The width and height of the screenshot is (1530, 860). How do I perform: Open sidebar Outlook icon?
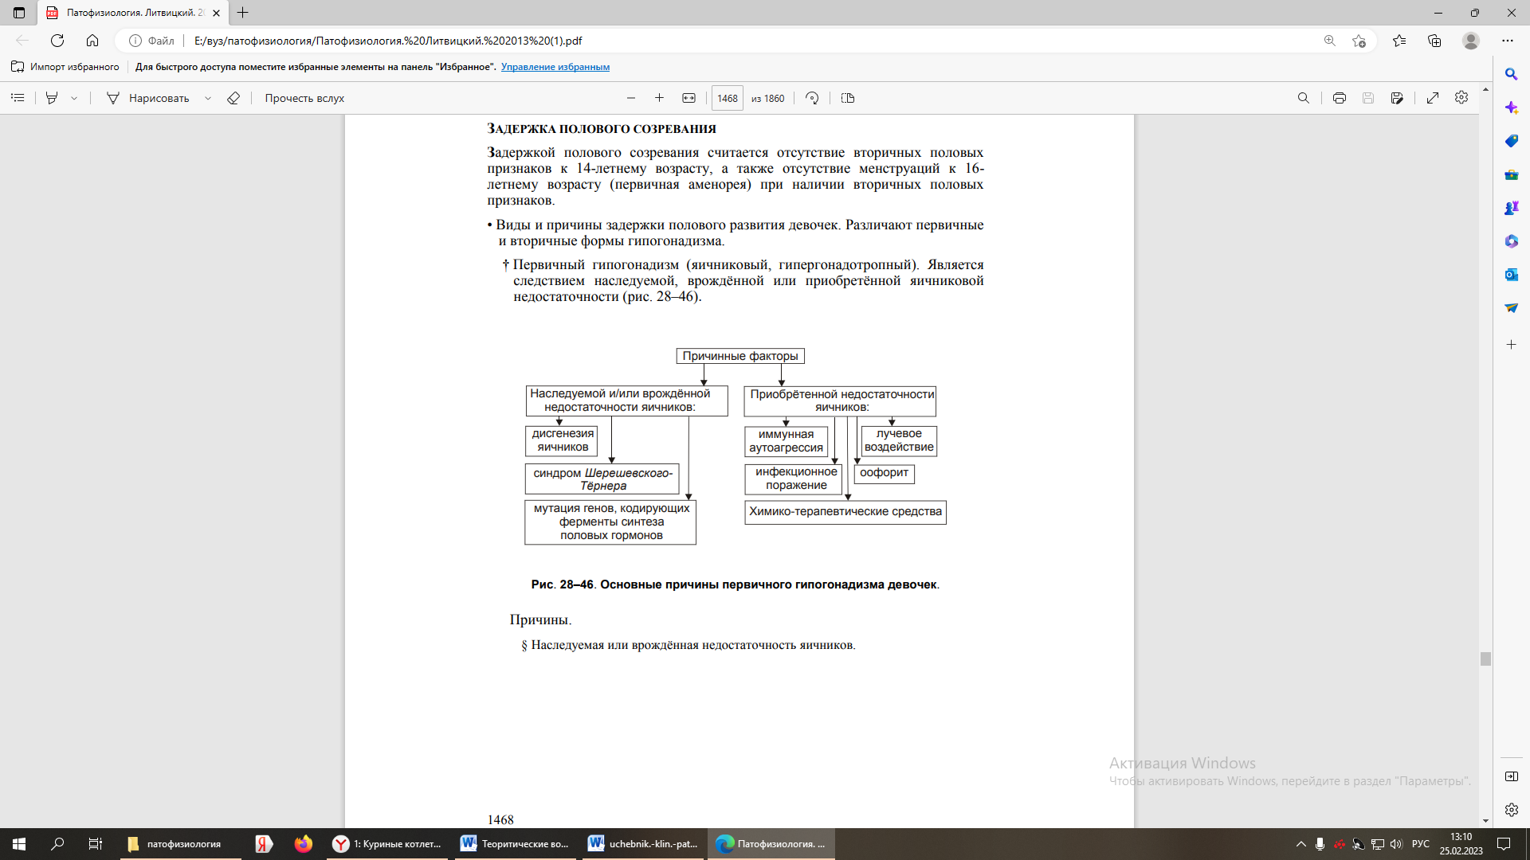[x=1511, y=275]
